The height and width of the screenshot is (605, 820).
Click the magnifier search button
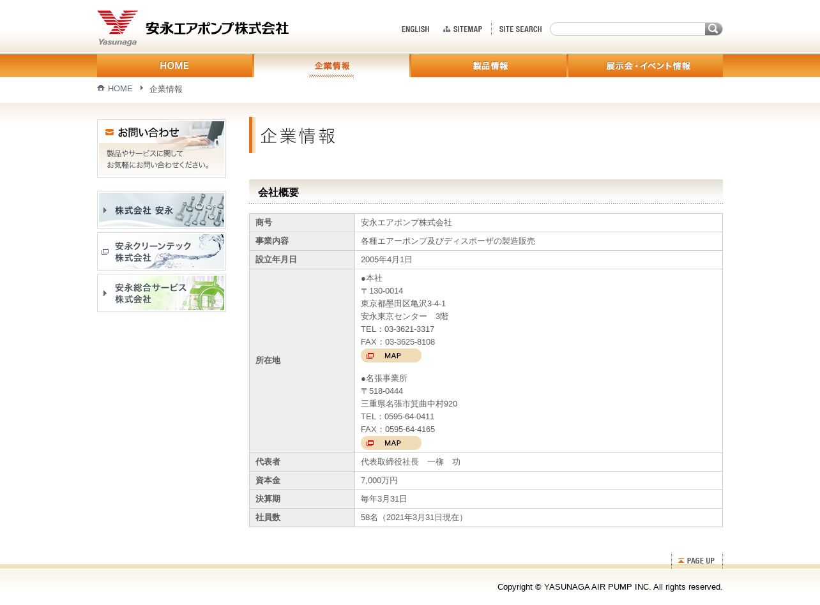(x=713, y=29)
